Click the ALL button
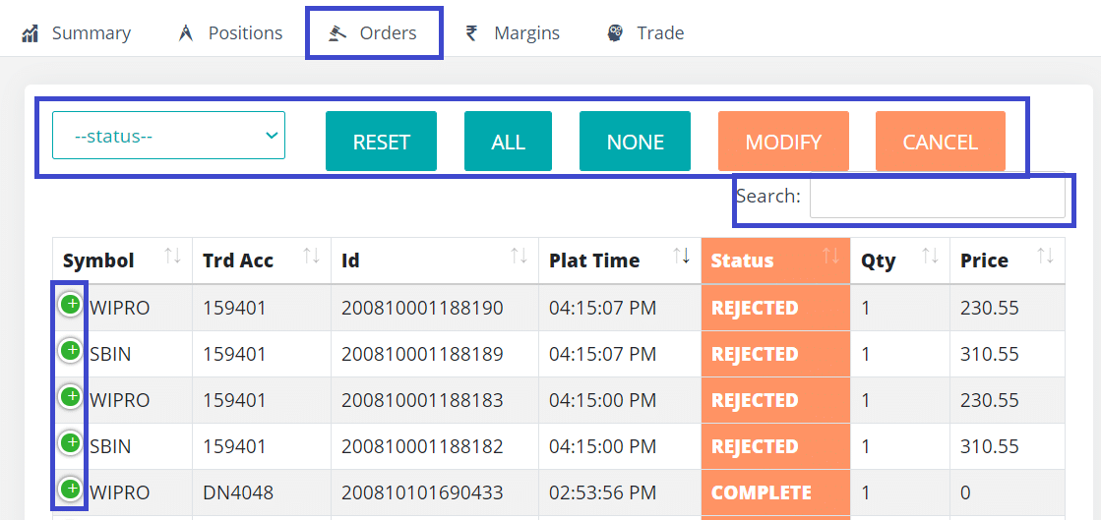 pyautogui.click(x=509, y=141)
